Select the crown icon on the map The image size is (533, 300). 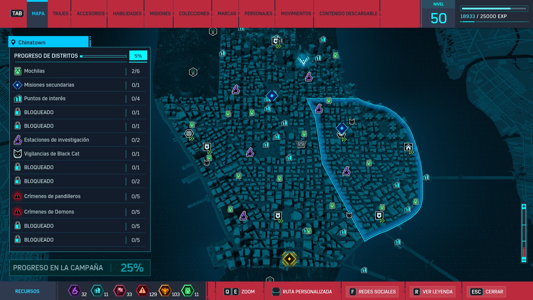(301, 144)
